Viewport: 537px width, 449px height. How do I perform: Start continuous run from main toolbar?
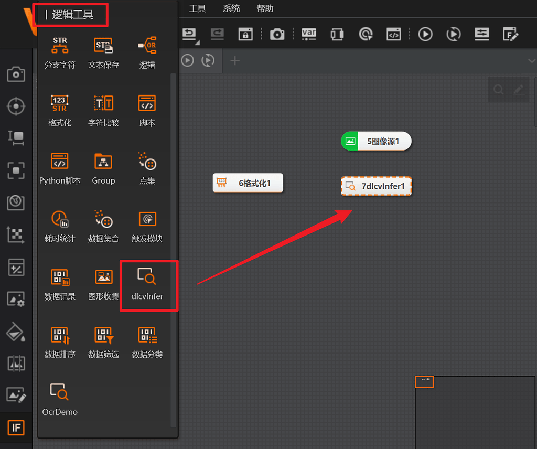pos(454,34)
